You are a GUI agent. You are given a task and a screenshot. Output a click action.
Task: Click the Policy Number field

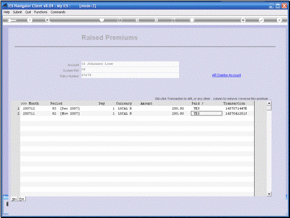click(x=130, y=75)
